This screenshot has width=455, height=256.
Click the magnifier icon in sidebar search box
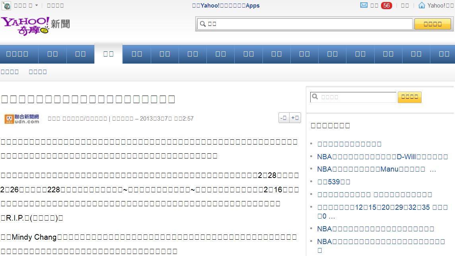[x=315, y=97]
